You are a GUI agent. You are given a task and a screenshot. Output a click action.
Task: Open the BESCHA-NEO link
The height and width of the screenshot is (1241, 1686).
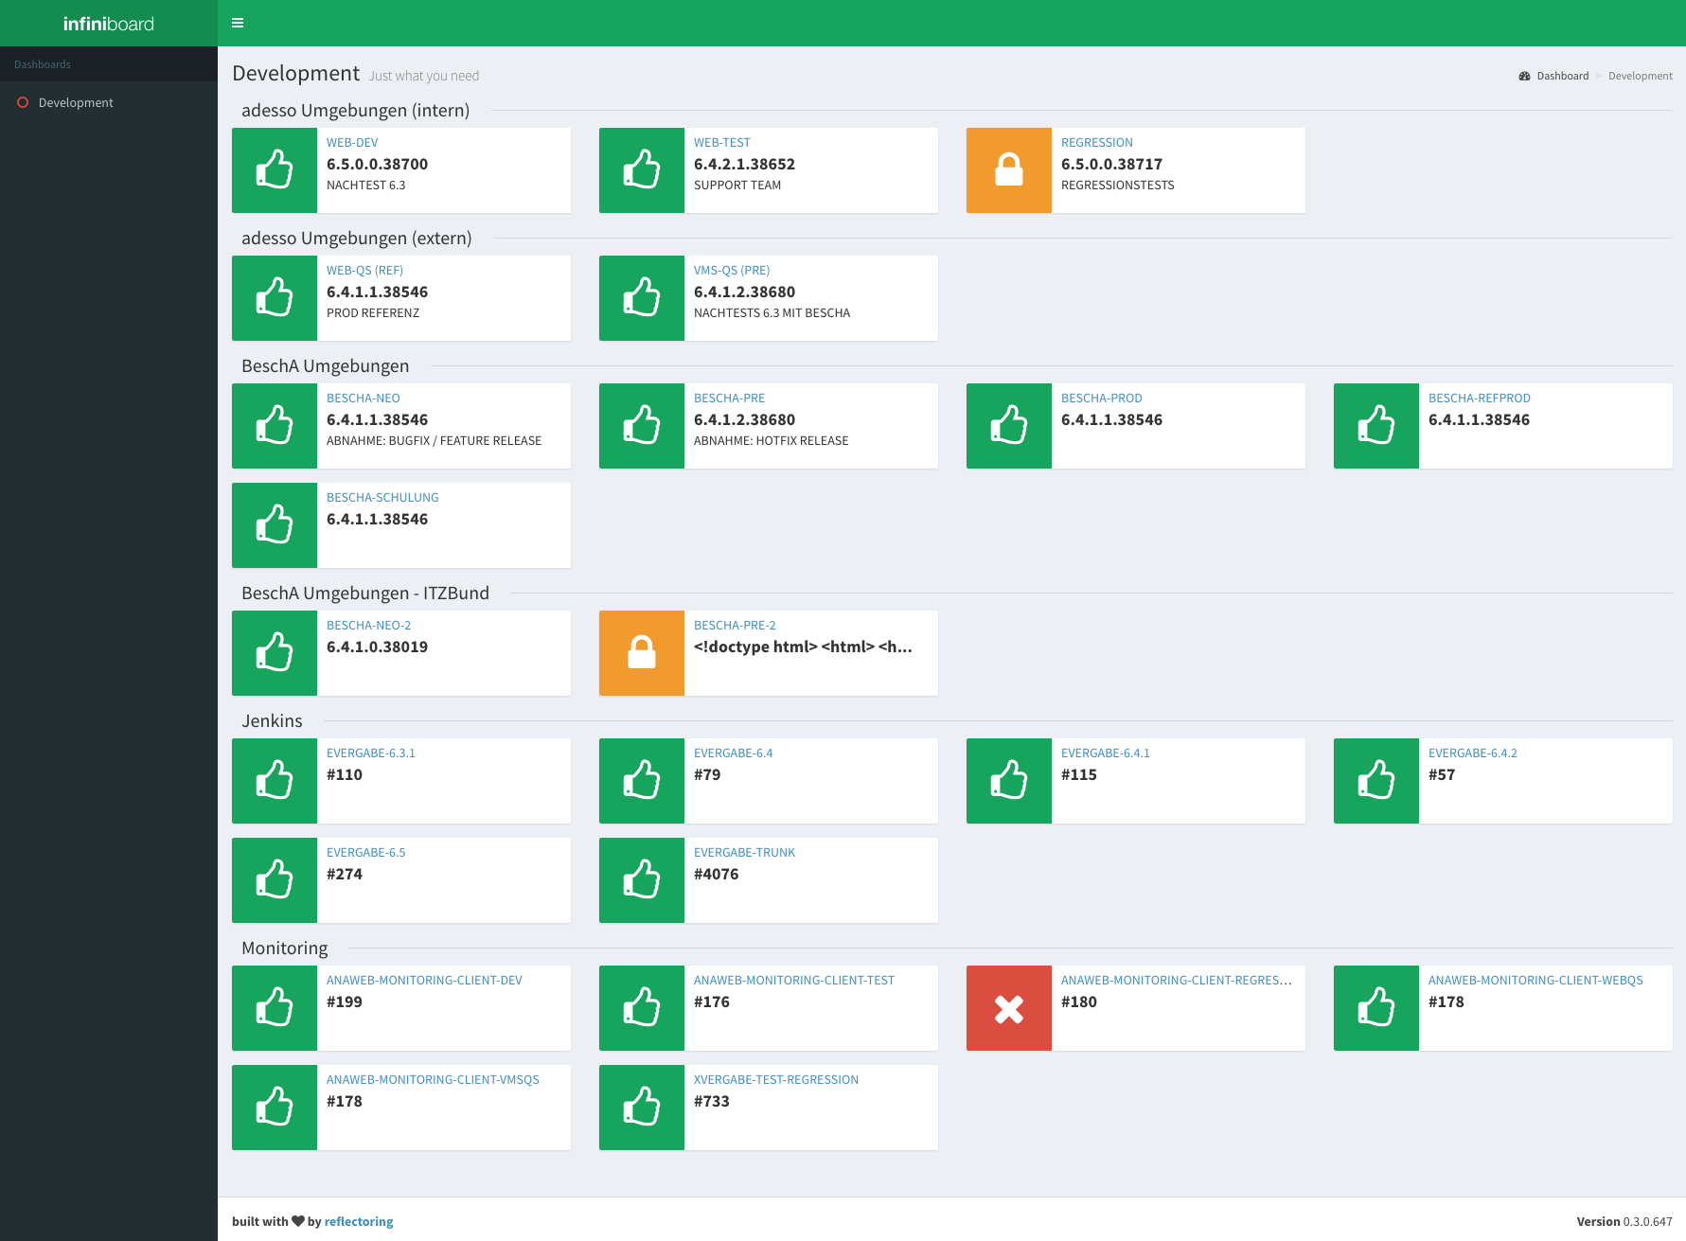click(x=364, y=399)
